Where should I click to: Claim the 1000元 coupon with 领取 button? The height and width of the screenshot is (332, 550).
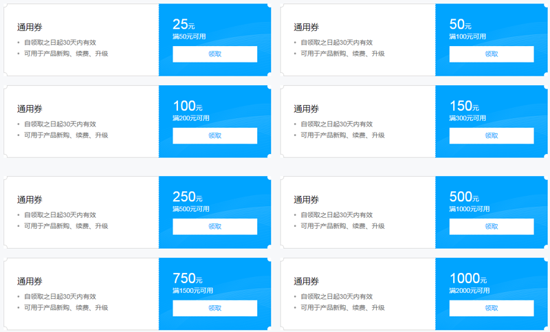(x=492, y=308)
